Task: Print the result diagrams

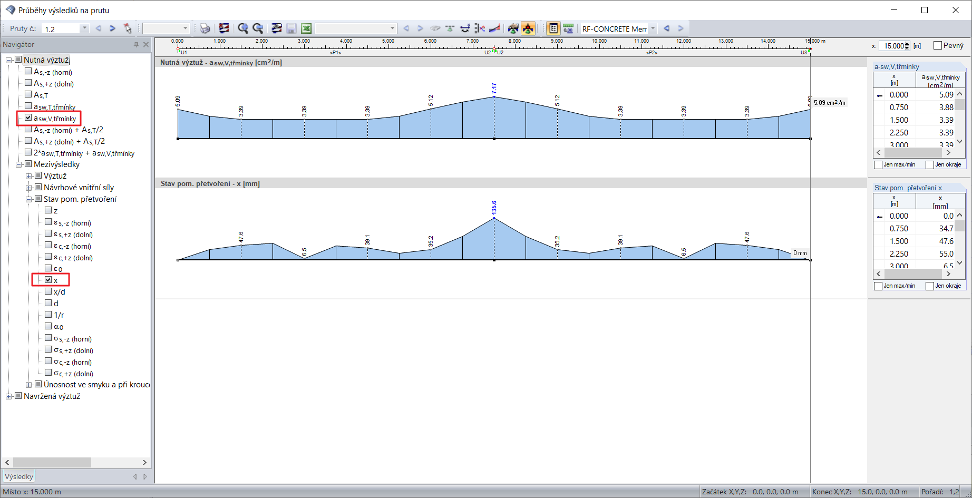Action: coord(205,28)
